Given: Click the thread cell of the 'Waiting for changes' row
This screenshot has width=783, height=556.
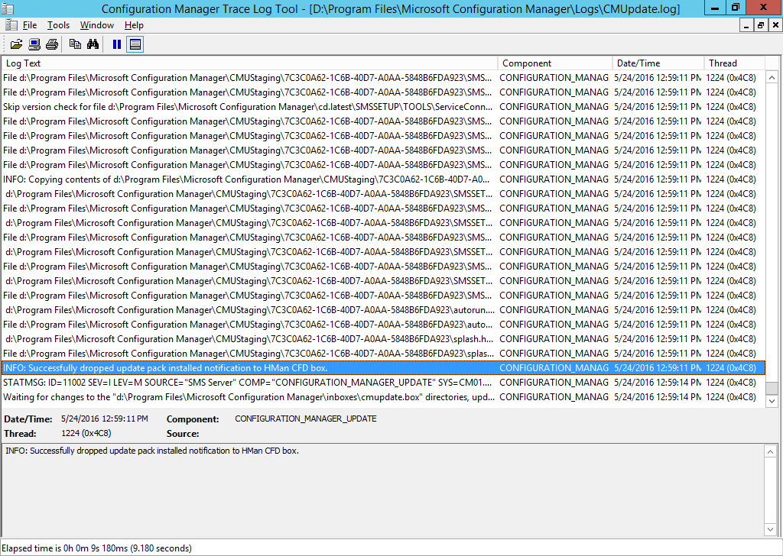Looking at the screenshot, I should pos(731,397).
